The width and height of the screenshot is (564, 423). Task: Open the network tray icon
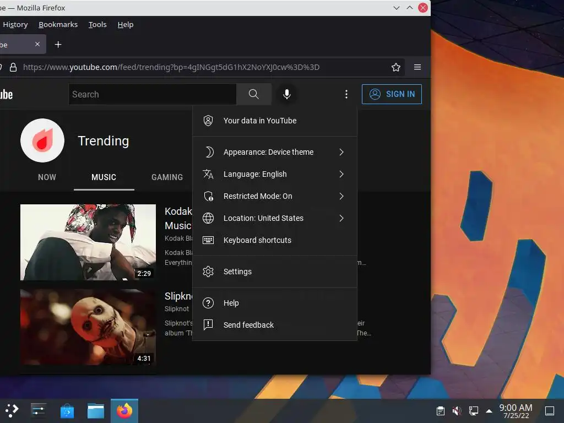(473, 411)
